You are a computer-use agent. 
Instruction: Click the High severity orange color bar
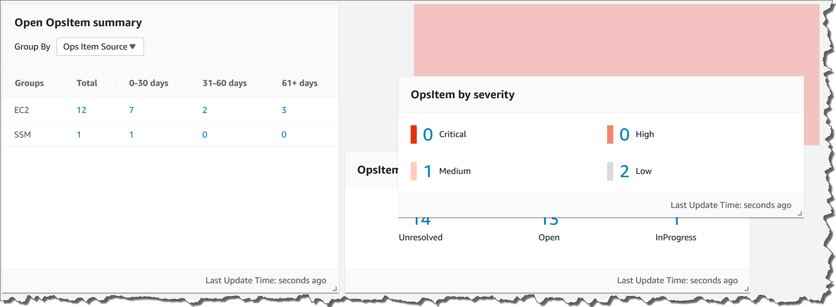pos(611,134)
